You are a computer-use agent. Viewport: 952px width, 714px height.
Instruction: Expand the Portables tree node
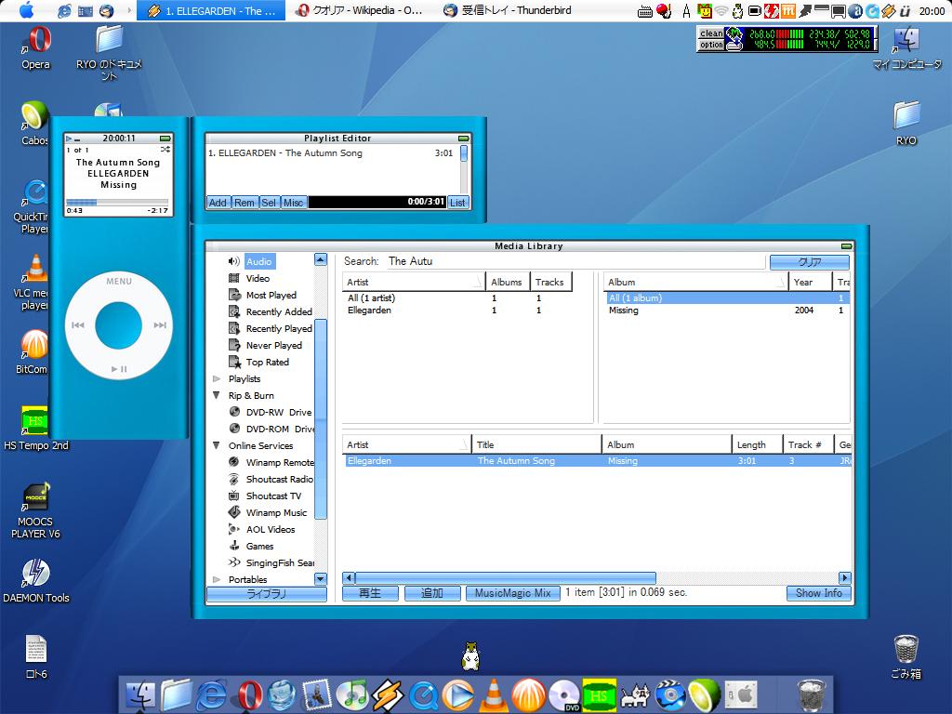pyautogui.click(x=217, y=580)
